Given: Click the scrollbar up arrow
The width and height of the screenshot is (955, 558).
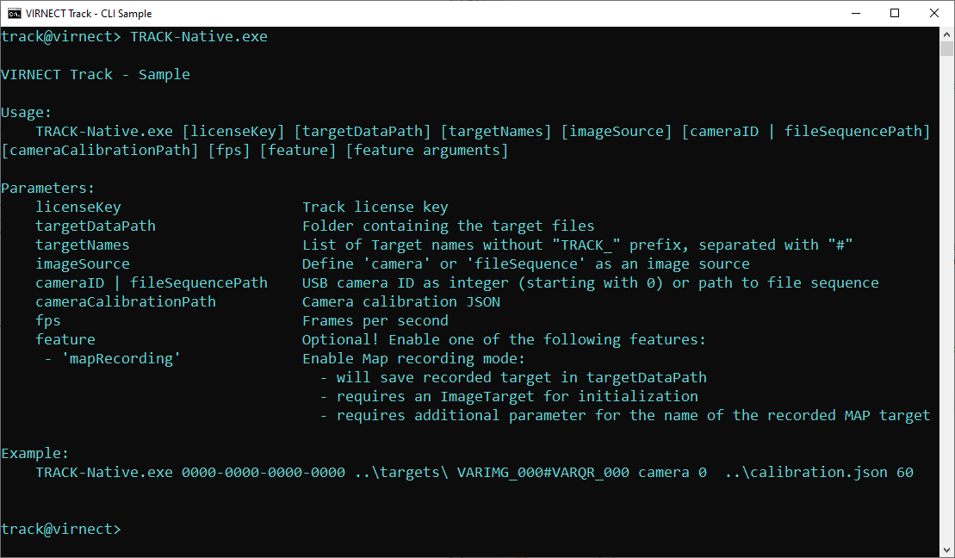Looking at the screenshot, I should pos(946,34).
